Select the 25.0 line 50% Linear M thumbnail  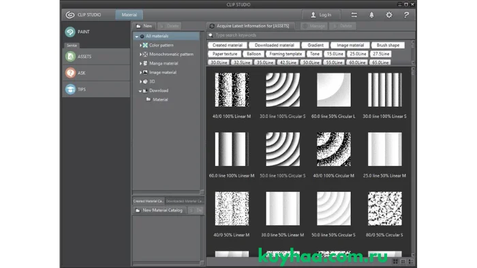coord(385,149)
